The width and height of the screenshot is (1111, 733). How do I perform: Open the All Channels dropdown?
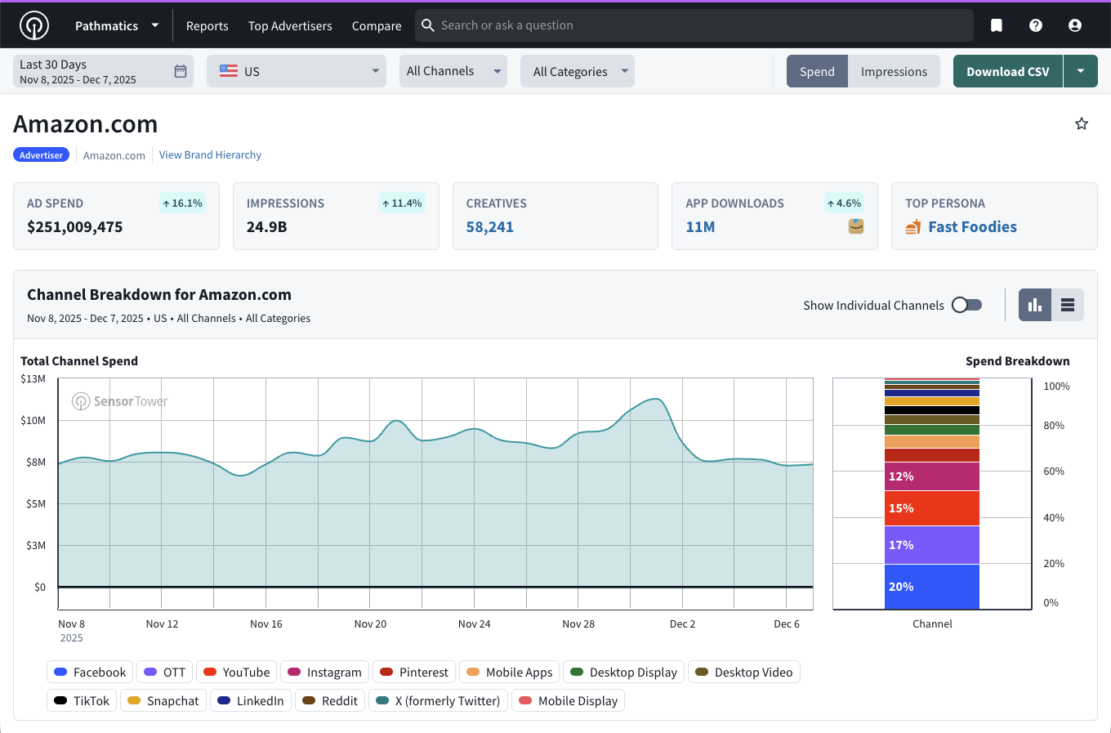click(x=453, y=72)
